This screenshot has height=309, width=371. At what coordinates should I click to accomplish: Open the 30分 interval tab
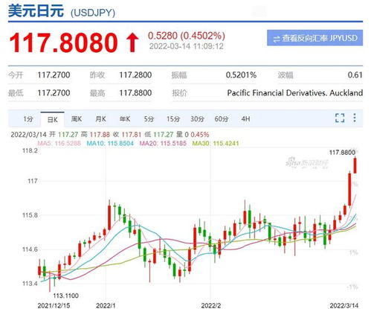tap(197, 119)
